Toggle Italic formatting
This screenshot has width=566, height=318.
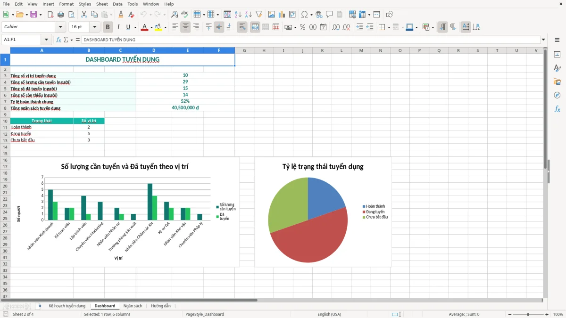pos(118,27)
